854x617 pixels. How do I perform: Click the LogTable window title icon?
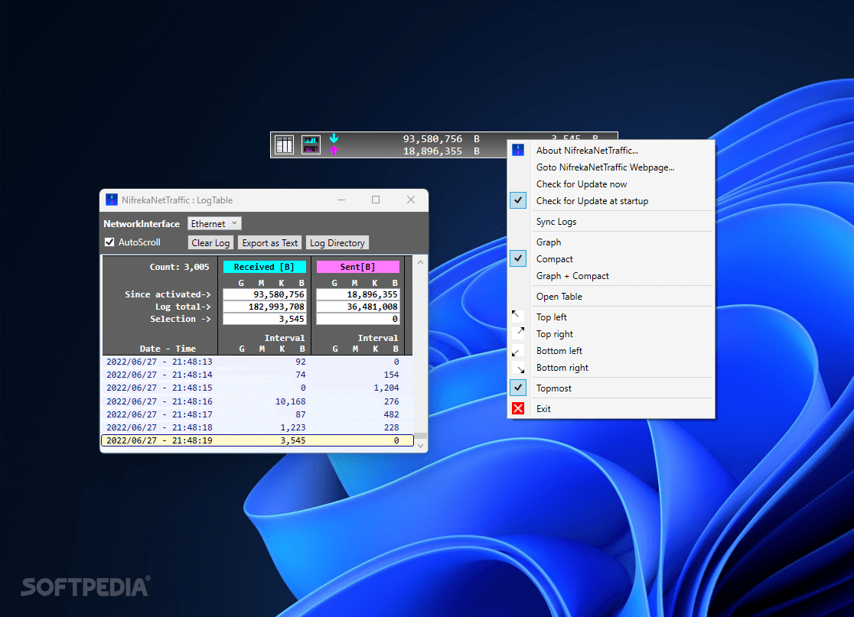pyautogui.click(x=112, y=200)
